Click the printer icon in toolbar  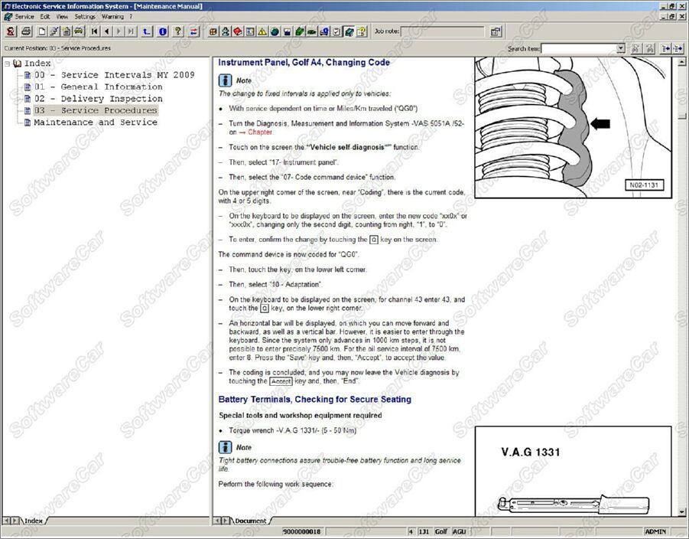26,31
